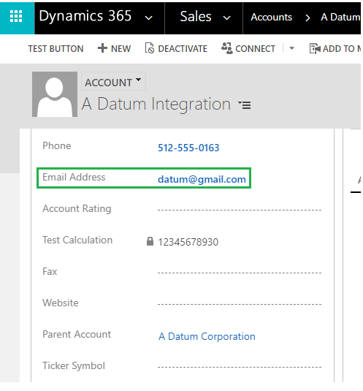Expand the chevron after Accounts breadcrumb
Viewport: 363px width, 391px height.
pyautogui.click(x=307, y=18)
